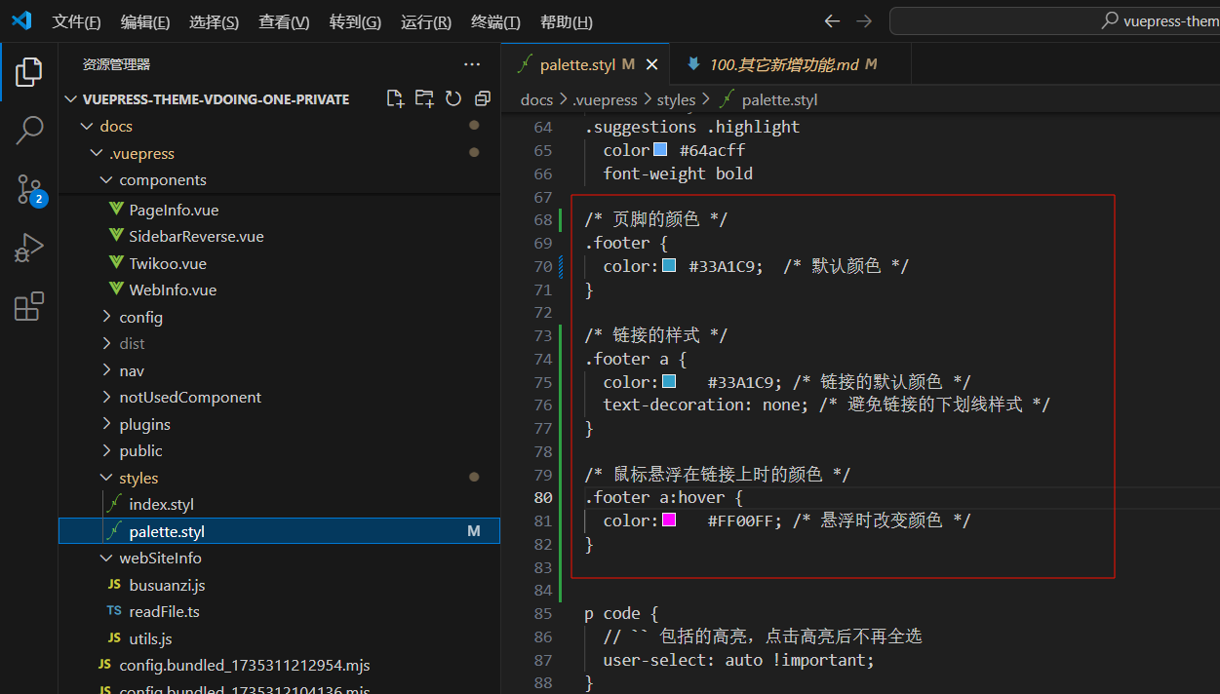
Task: Open the 编辑(E) menu
Action: coord(145,21)
